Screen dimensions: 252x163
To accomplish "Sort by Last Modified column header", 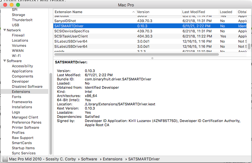I will [200, 12].
